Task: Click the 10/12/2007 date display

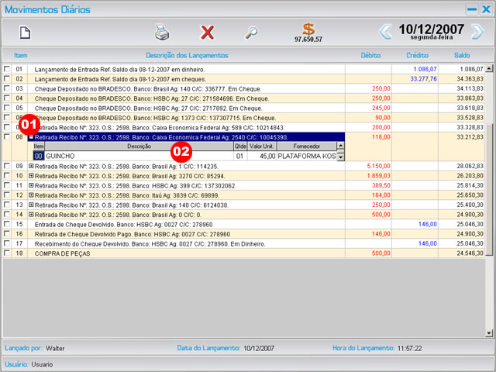Action: click(431, 29)
